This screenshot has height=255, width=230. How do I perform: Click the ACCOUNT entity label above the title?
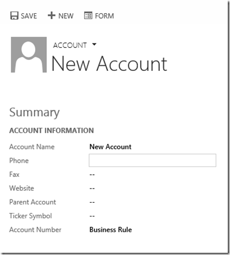click(70, 45)
